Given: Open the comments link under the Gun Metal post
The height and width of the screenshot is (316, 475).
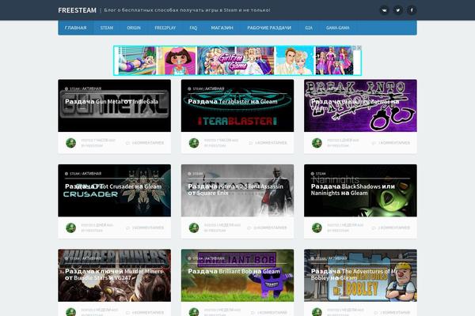Looking at the screenshot, I should [x=145, y=143].
